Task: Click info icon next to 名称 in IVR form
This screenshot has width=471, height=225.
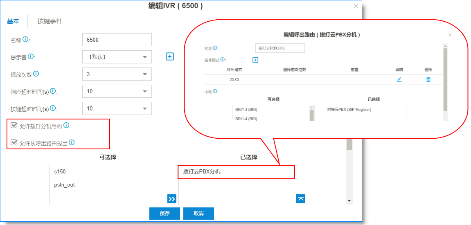Action: click(x=25, y=40)
